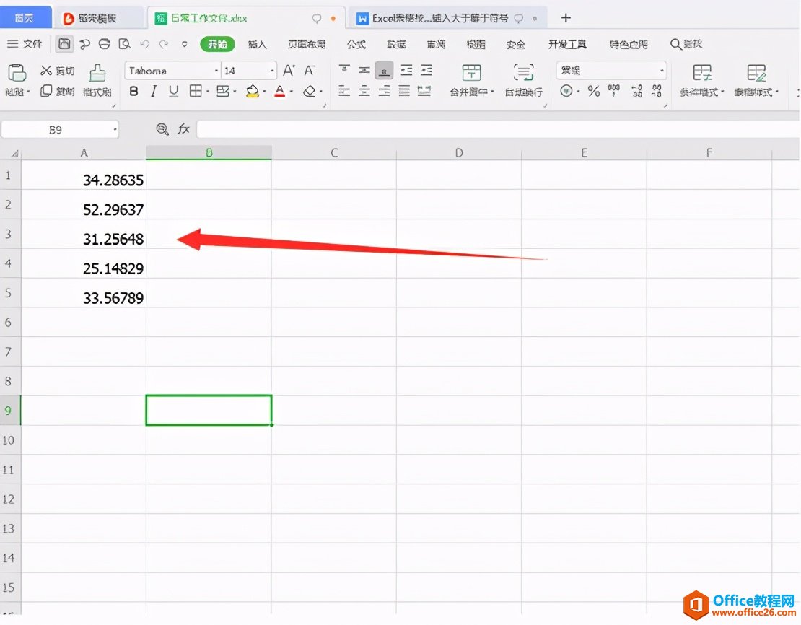Toggle italic formatting
The width and height of the screenshot is (801, 625).
click(x=153, y=92)
